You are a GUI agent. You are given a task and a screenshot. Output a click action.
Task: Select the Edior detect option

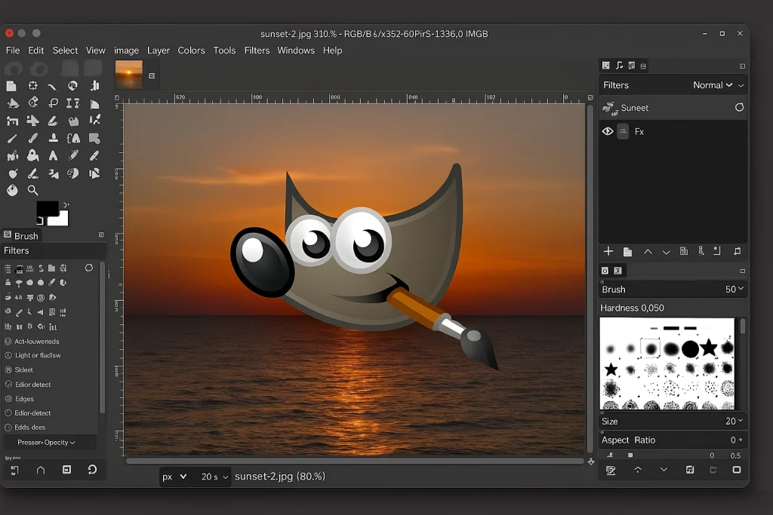[28, 384]
